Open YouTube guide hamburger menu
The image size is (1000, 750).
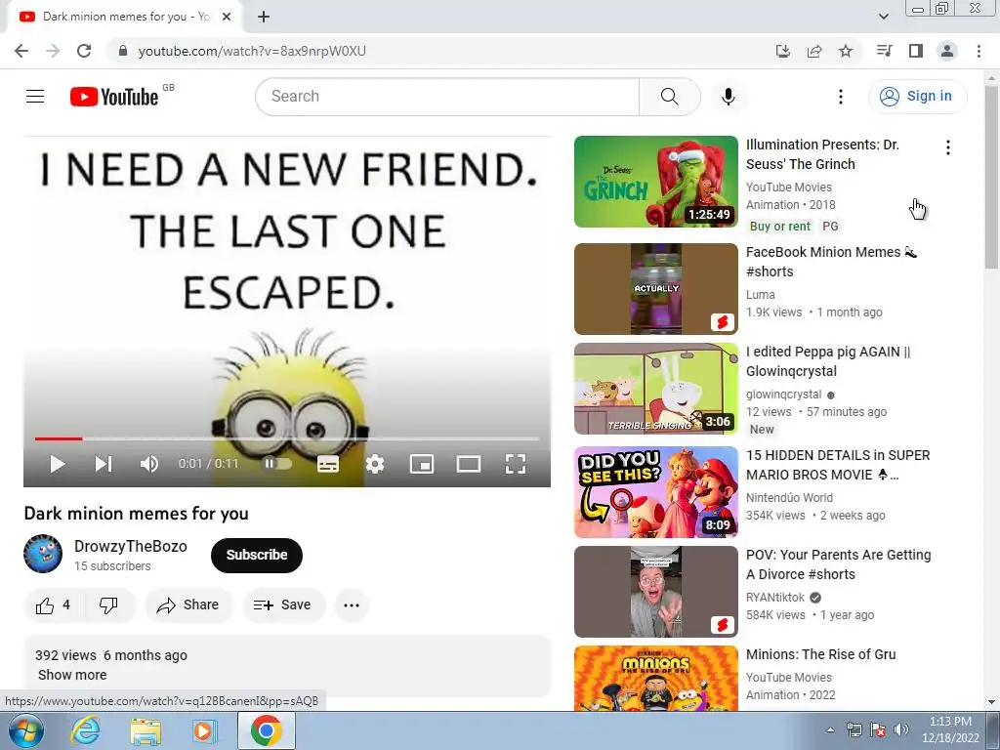(35, 97)
